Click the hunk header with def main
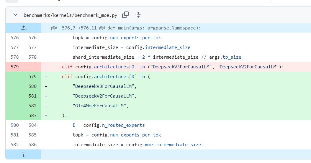Viewport: 311px width, 163px height. 126,28
